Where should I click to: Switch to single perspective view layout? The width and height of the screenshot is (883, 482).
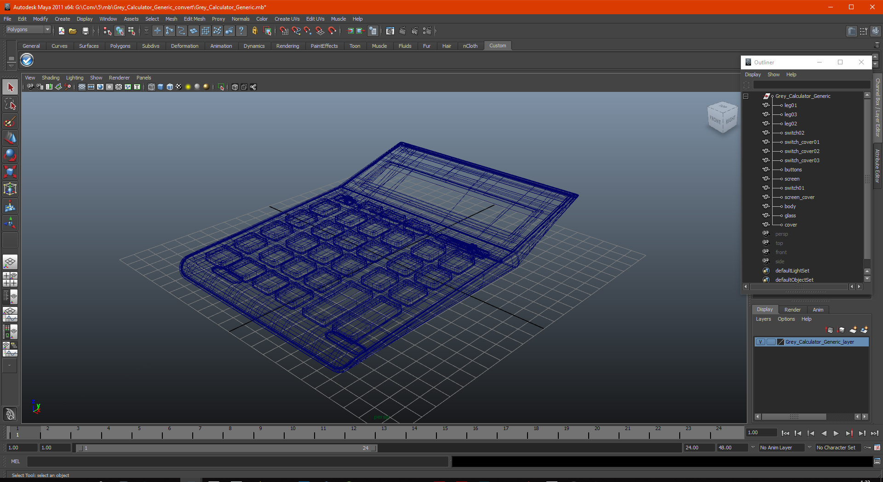[x=10, y=262]
